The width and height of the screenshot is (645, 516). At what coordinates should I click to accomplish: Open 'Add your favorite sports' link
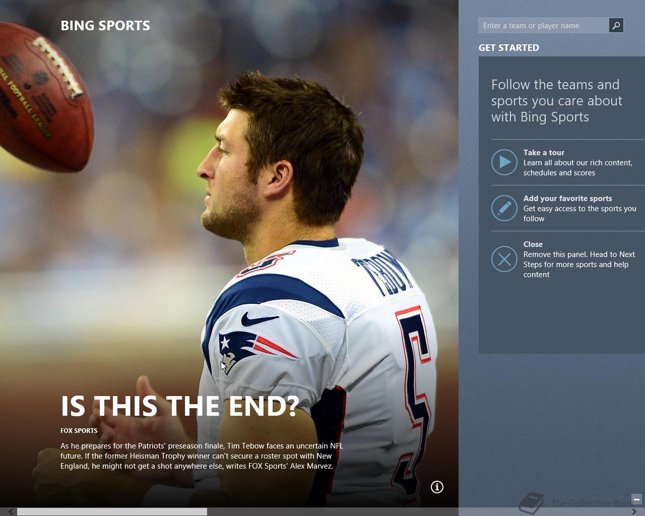(567, 198)
